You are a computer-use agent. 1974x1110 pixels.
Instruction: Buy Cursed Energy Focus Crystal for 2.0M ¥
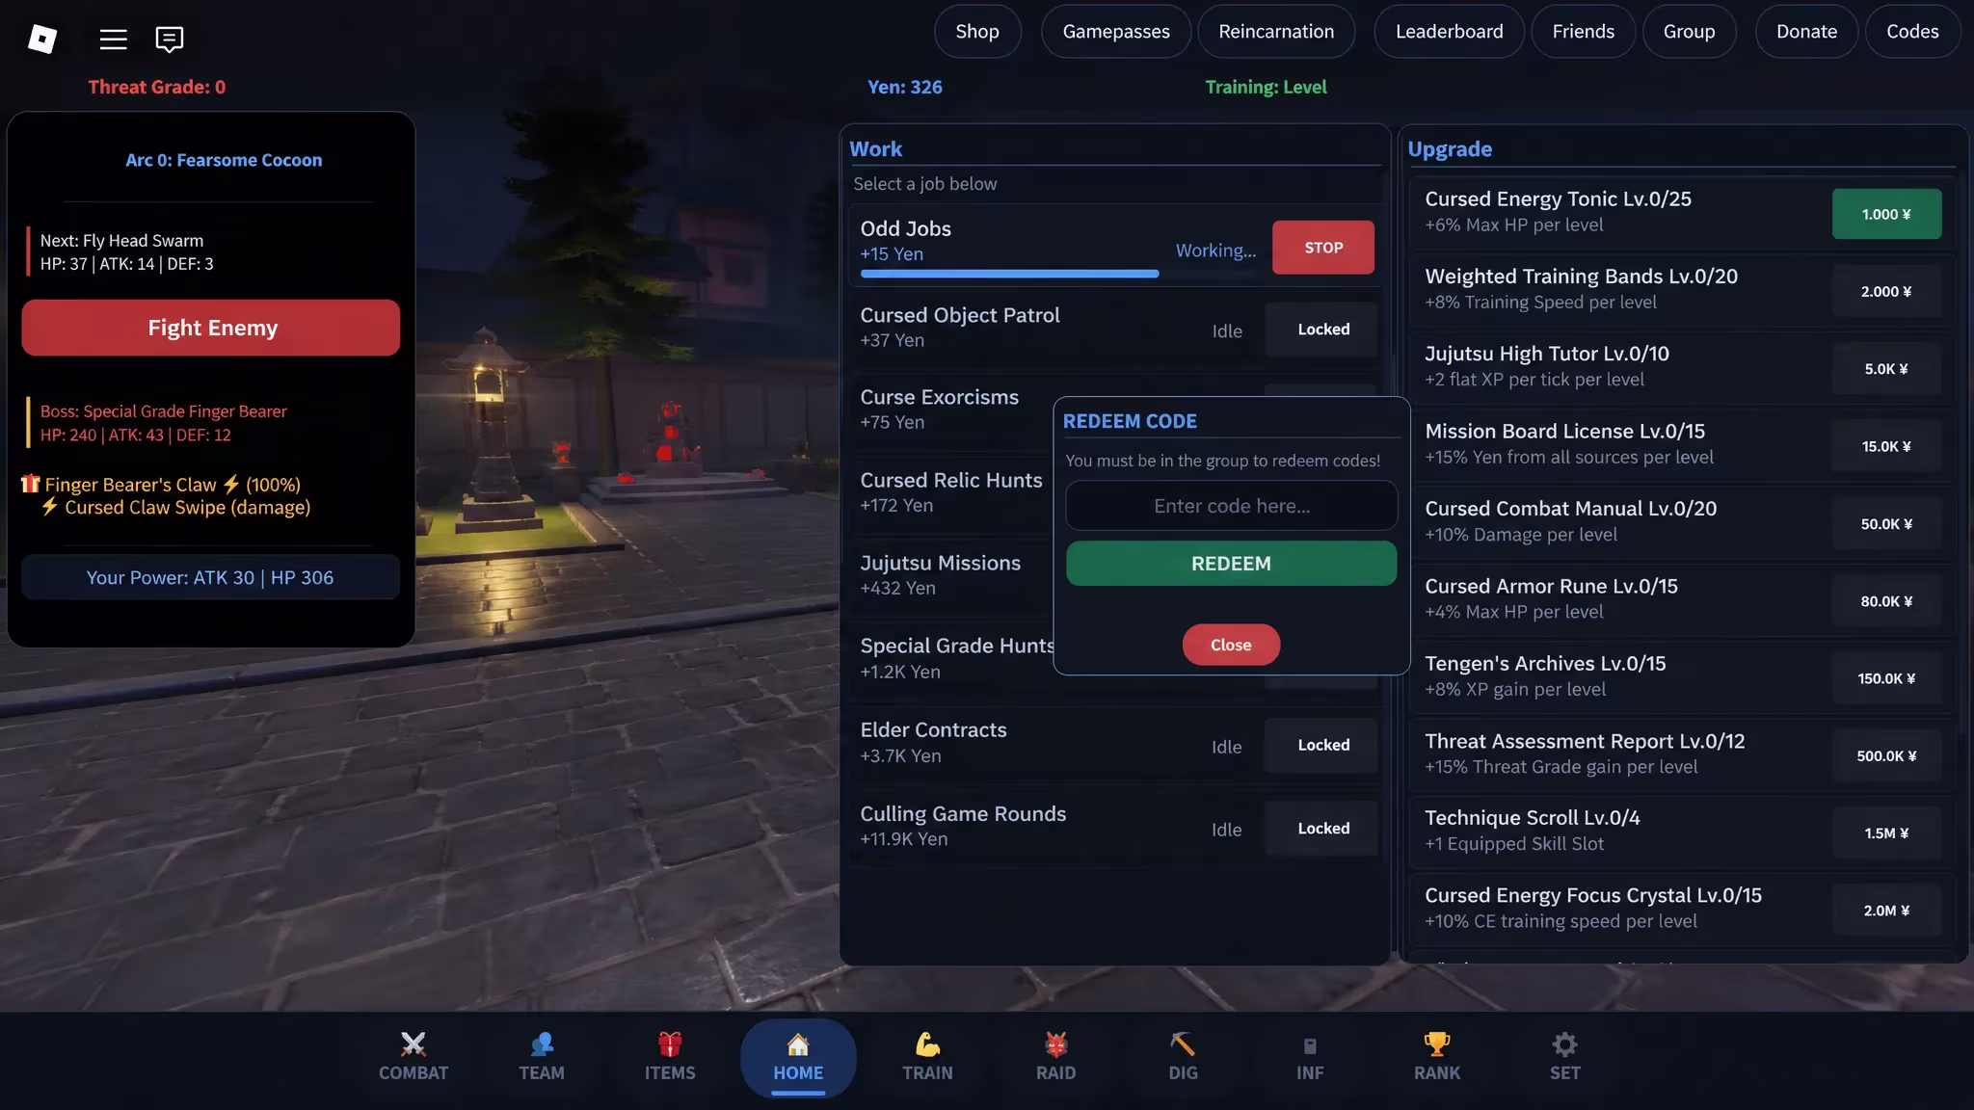[1886, 911]
